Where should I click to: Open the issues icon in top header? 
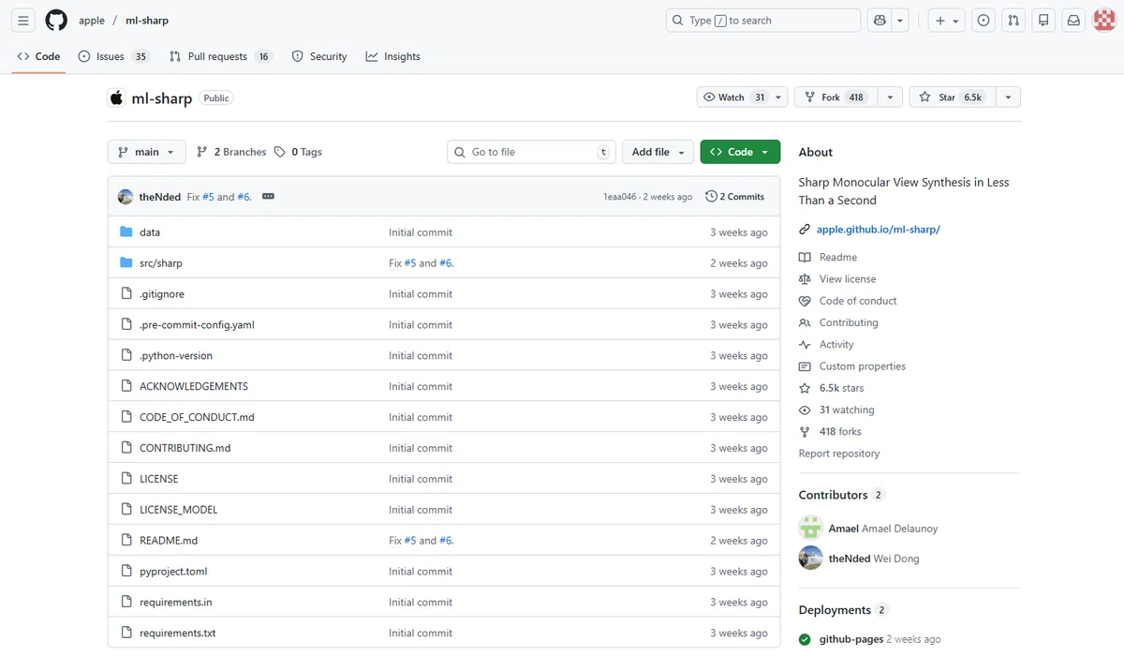983,20
